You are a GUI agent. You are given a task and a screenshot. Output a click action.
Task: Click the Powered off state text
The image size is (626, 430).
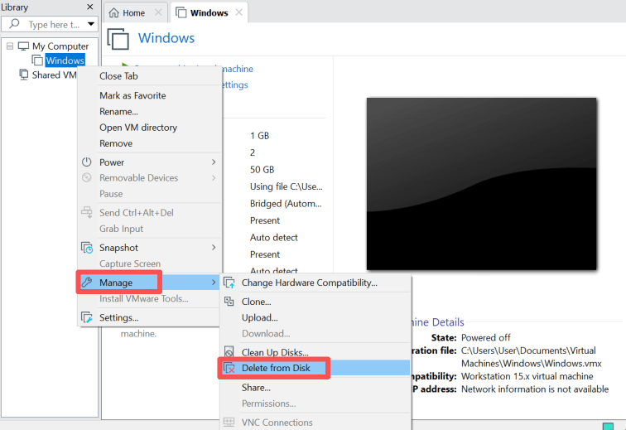(486, 338)
